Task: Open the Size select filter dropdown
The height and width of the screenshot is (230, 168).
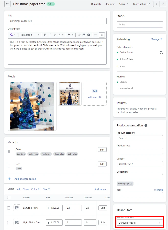Action: 46,189
